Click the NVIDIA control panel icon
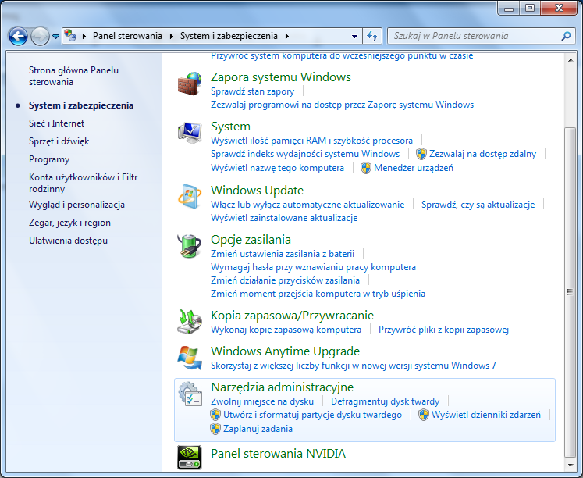 190,458
